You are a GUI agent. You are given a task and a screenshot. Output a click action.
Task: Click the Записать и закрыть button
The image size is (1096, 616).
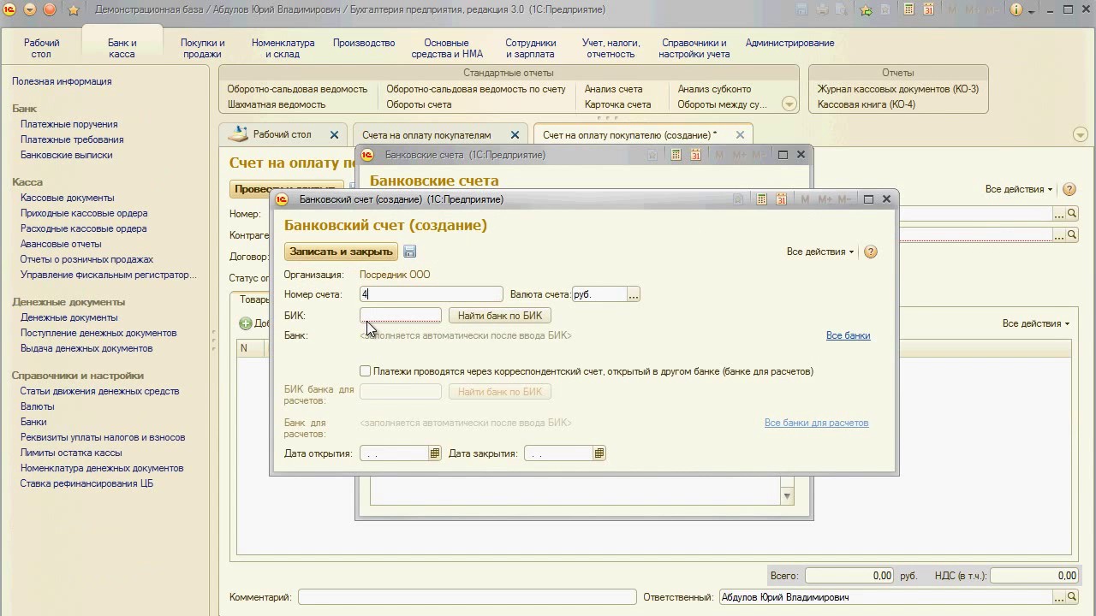341,252
